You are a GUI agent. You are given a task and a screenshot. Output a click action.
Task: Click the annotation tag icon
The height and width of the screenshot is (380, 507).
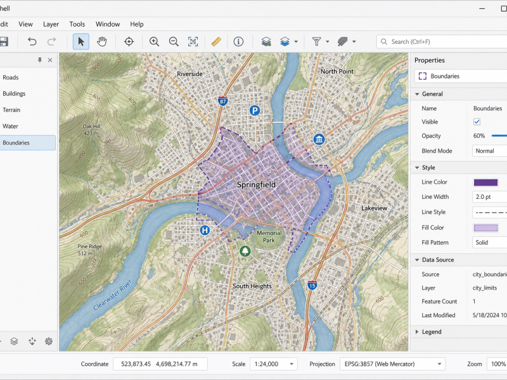pyautogui.click(x=342, y=41)
